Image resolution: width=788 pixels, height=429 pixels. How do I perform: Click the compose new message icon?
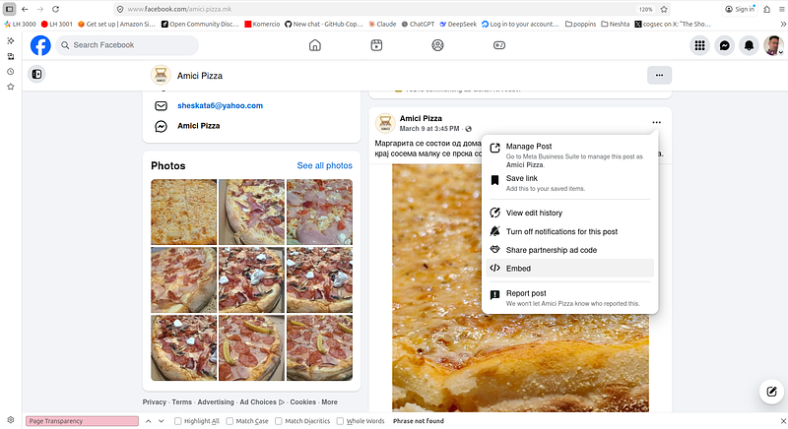click(x=768, y=392)
